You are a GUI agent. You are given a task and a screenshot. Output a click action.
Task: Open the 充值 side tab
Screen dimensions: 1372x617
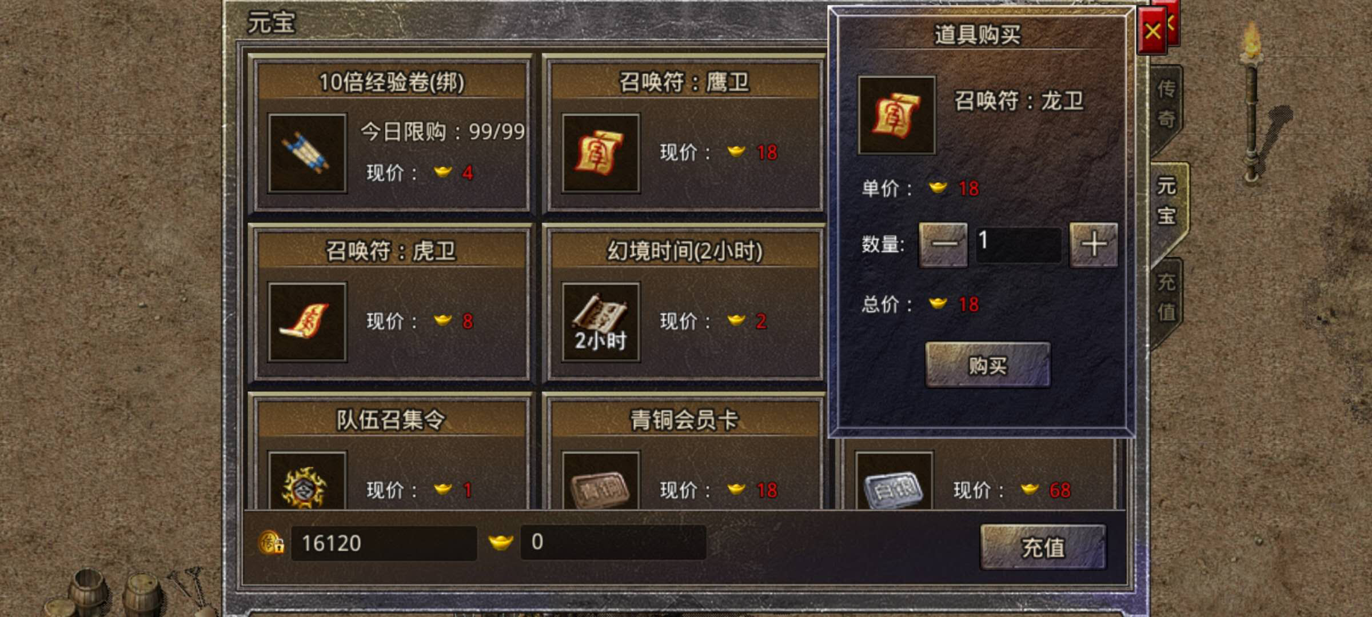pyautogui.click(x=1167, y=298)
